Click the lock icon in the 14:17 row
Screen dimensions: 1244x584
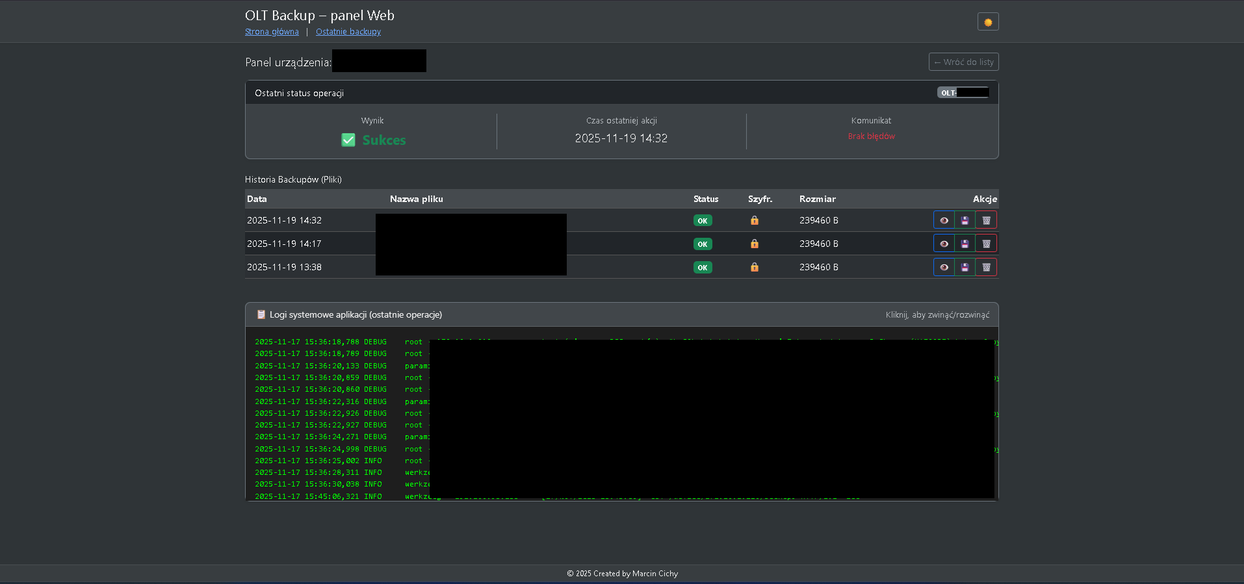(x=755, y=244)
